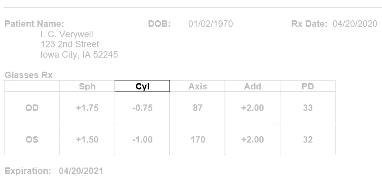Click the Add column header
382x178 pixels.
[x=253, y=86]
